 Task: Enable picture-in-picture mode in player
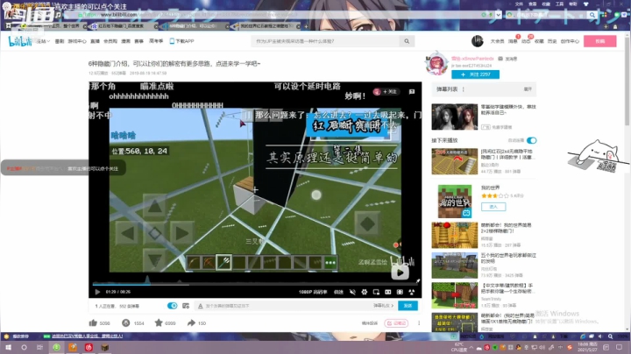pyautogui.click(x=376, y=292)
